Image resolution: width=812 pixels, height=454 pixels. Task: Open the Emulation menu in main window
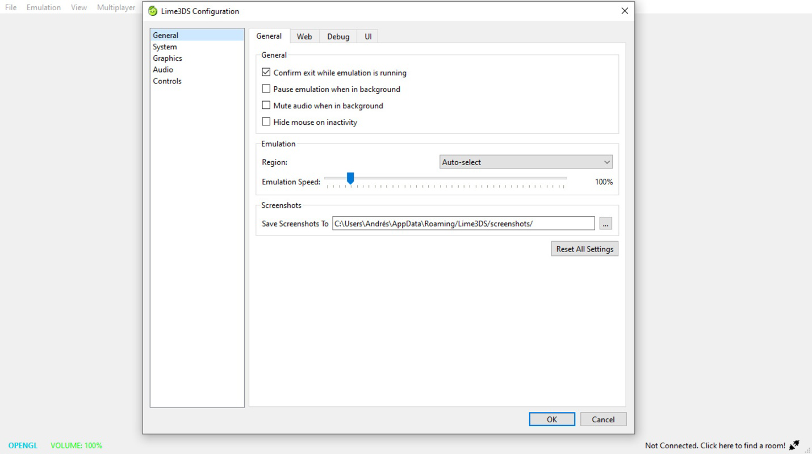pyautogui.click(x=44, y=7)
